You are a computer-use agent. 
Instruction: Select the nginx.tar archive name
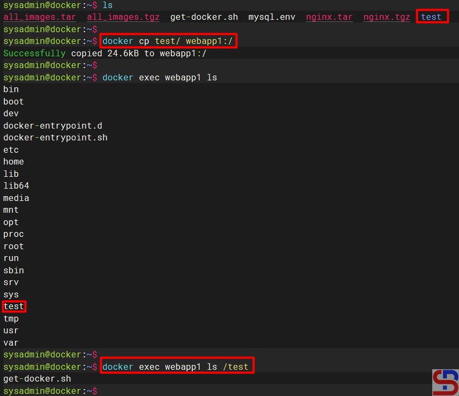(329, 17)
